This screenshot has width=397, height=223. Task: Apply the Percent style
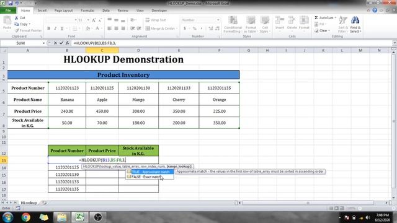point(194,28)
